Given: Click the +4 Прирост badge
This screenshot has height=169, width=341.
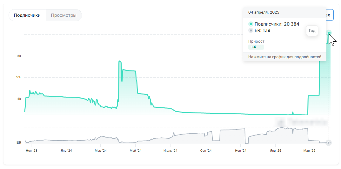Looking at the screenshot, I should [256, 47].
